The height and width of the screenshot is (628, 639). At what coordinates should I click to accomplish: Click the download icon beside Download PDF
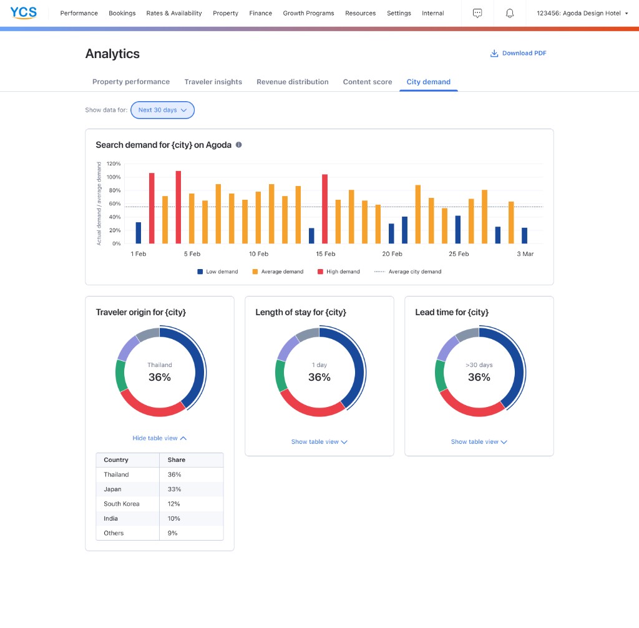click(494, 54)
